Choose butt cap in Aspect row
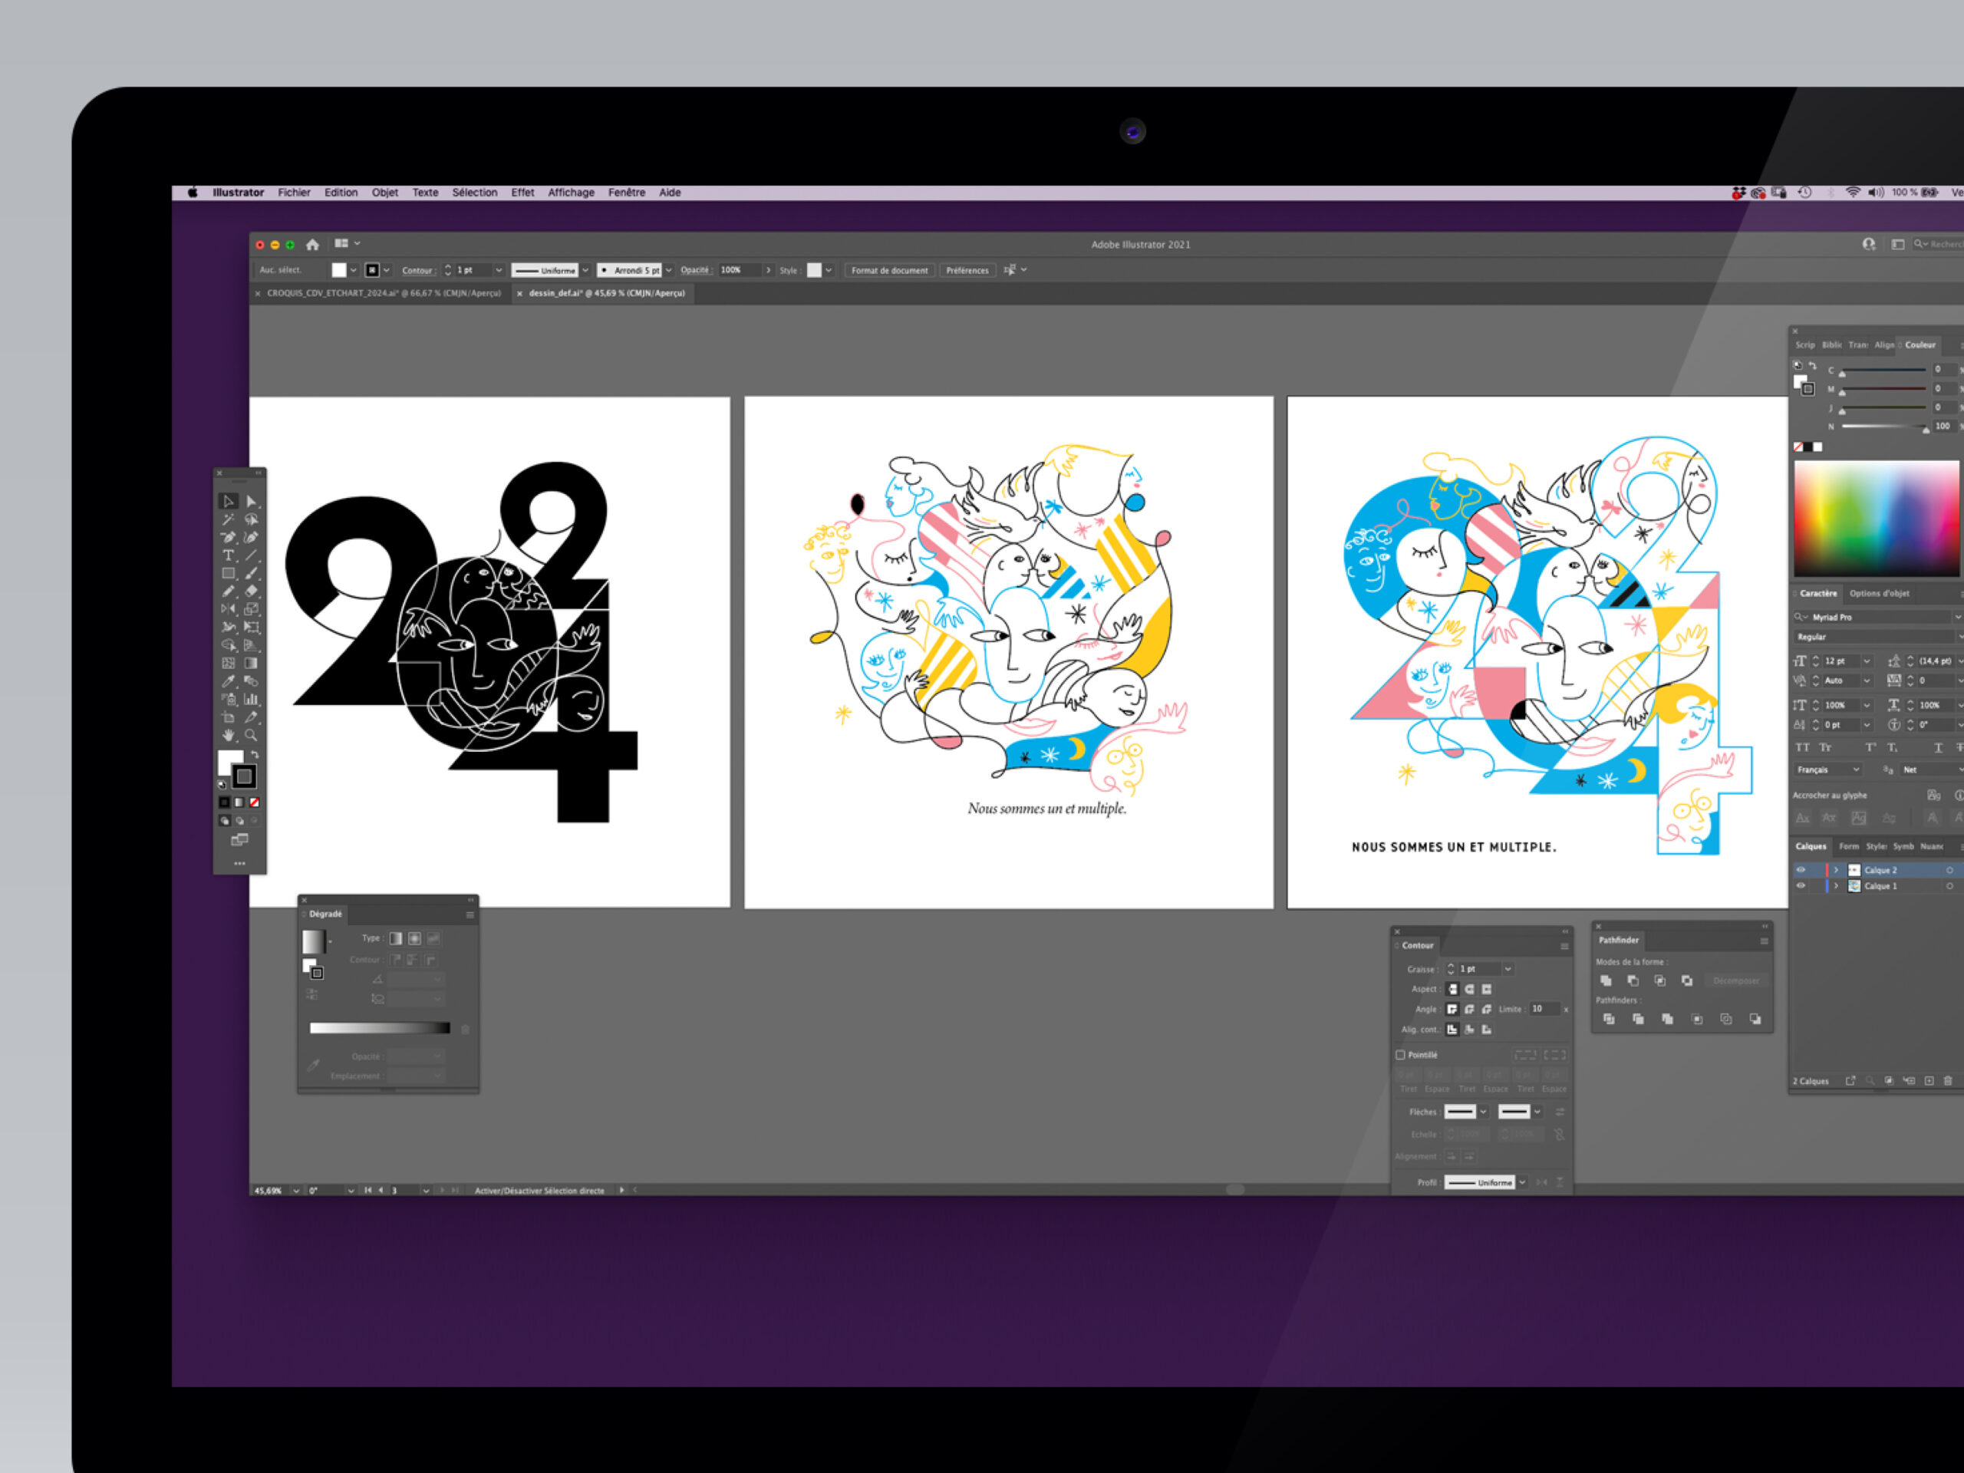 (1452, 989)
